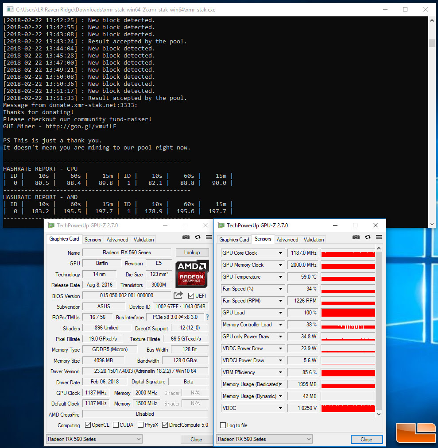Switch to Advanced tab in right GPU-Z window
The width and height of the screenshot is (438, 448).
tap(287, 240)
